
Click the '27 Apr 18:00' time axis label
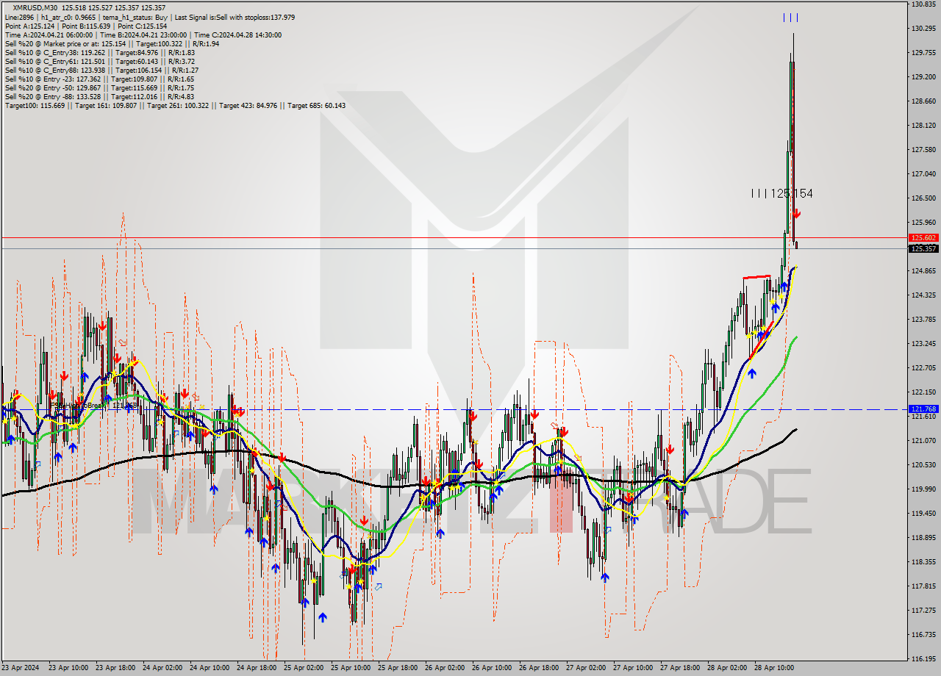[x=680, y=668]
